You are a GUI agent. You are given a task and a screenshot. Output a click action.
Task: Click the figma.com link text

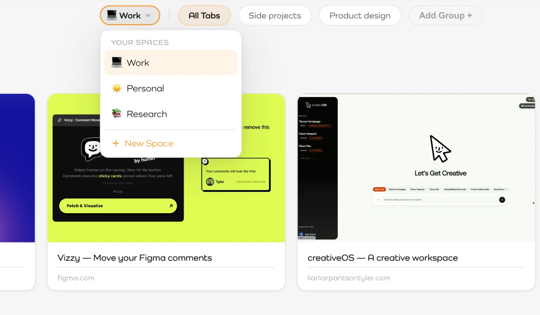tap(76, 278)
